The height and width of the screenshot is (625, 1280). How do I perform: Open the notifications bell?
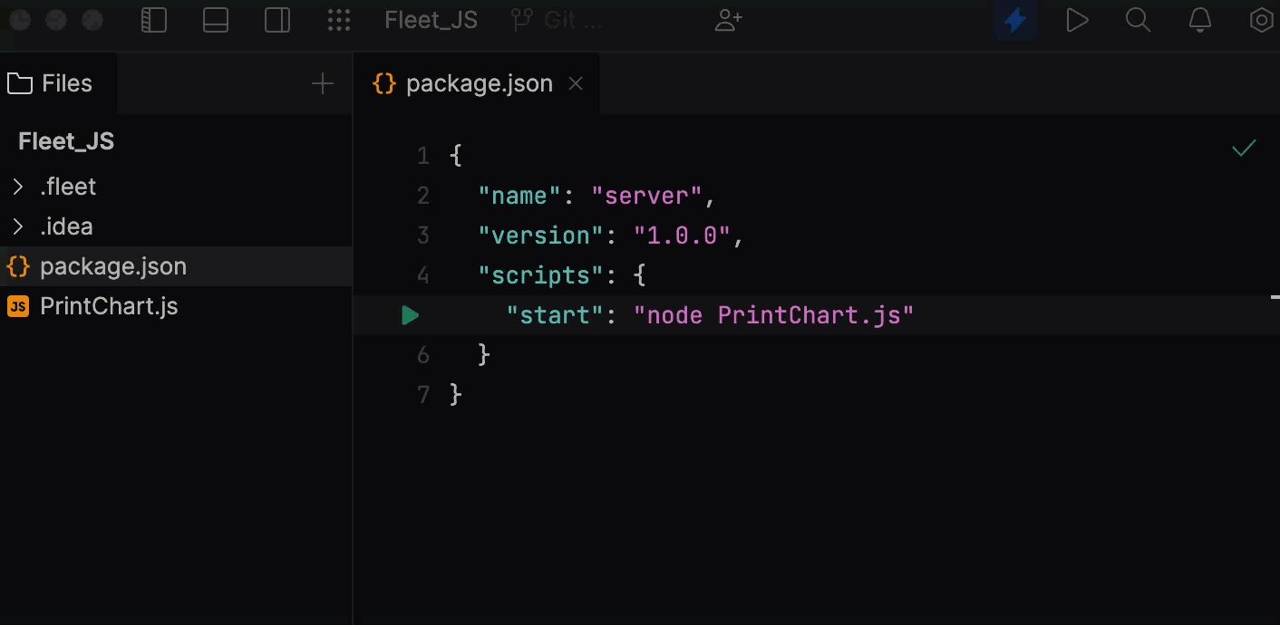(1199, 20)
